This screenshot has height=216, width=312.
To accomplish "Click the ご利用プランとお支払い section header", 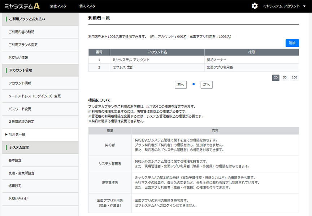I will 40,19.
